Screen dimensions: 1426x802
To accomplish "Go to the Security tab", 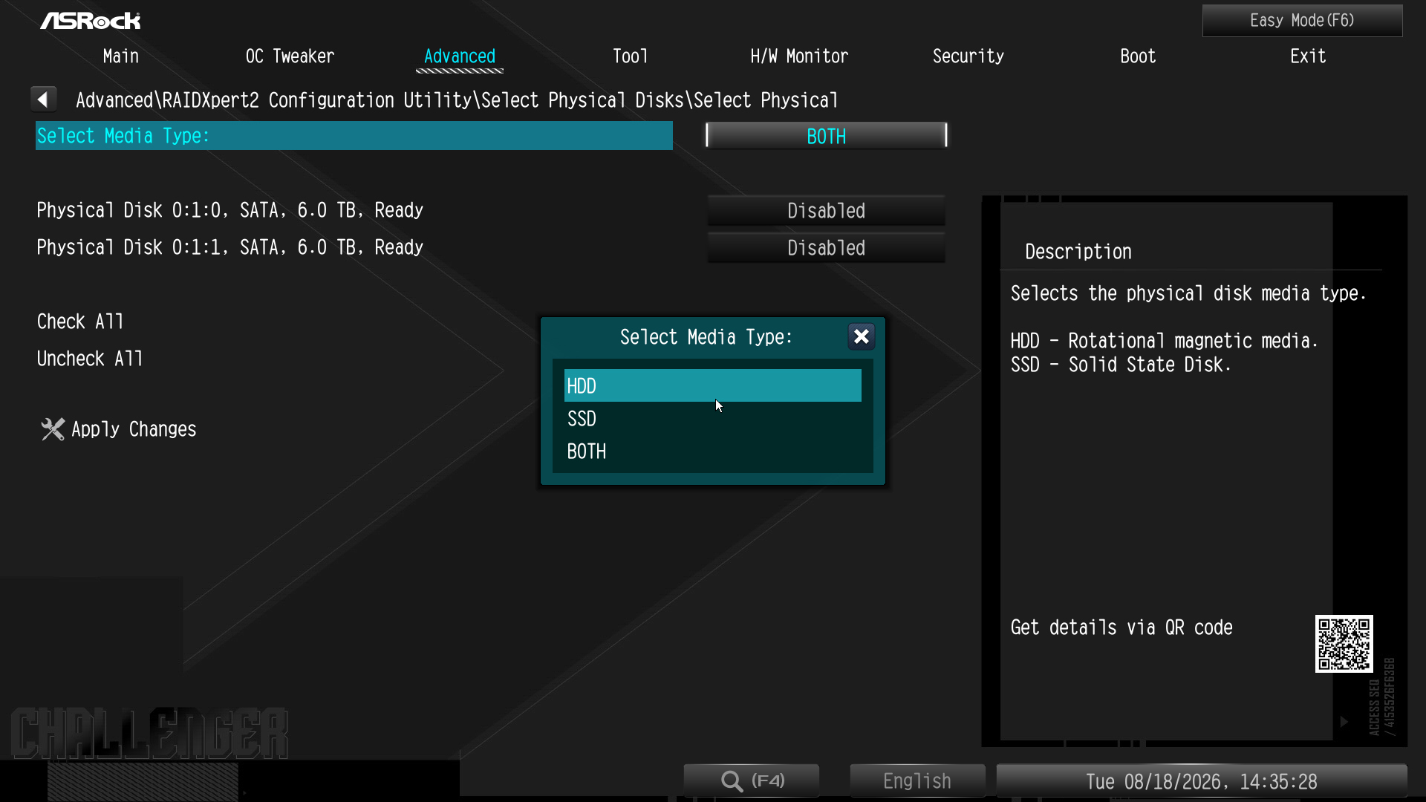I will pos(968,56).
